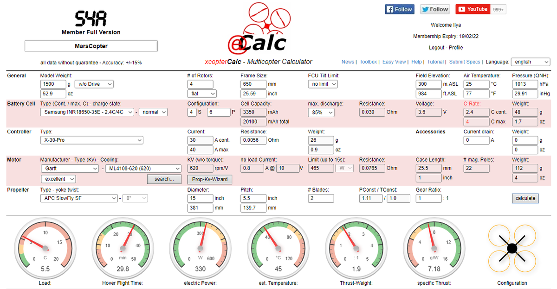The width and height of the screenshot is (557, 289).
Task: Click the Pressure hPa field
Action: tap(525, 84)
